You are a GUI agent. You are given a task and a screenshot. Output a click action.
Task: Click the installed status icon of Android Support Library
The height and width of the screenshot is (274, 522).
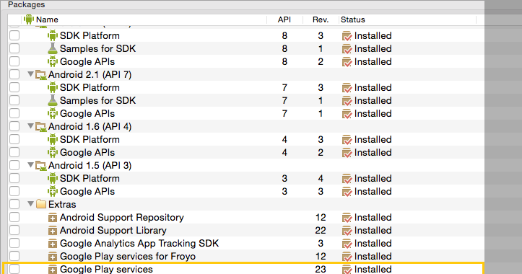click(x=347, y=231)
